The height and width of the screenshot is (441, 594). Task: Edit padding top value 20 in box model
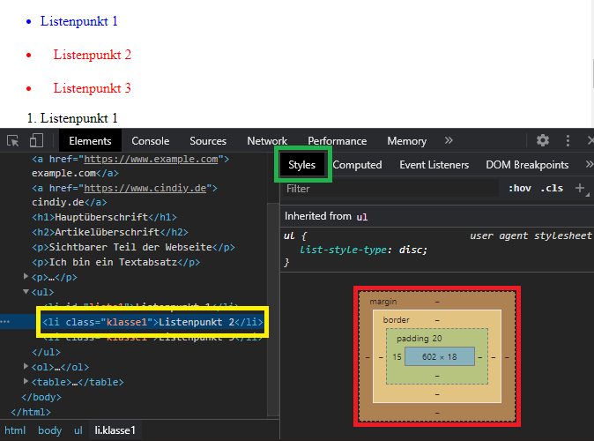[437, 338]
